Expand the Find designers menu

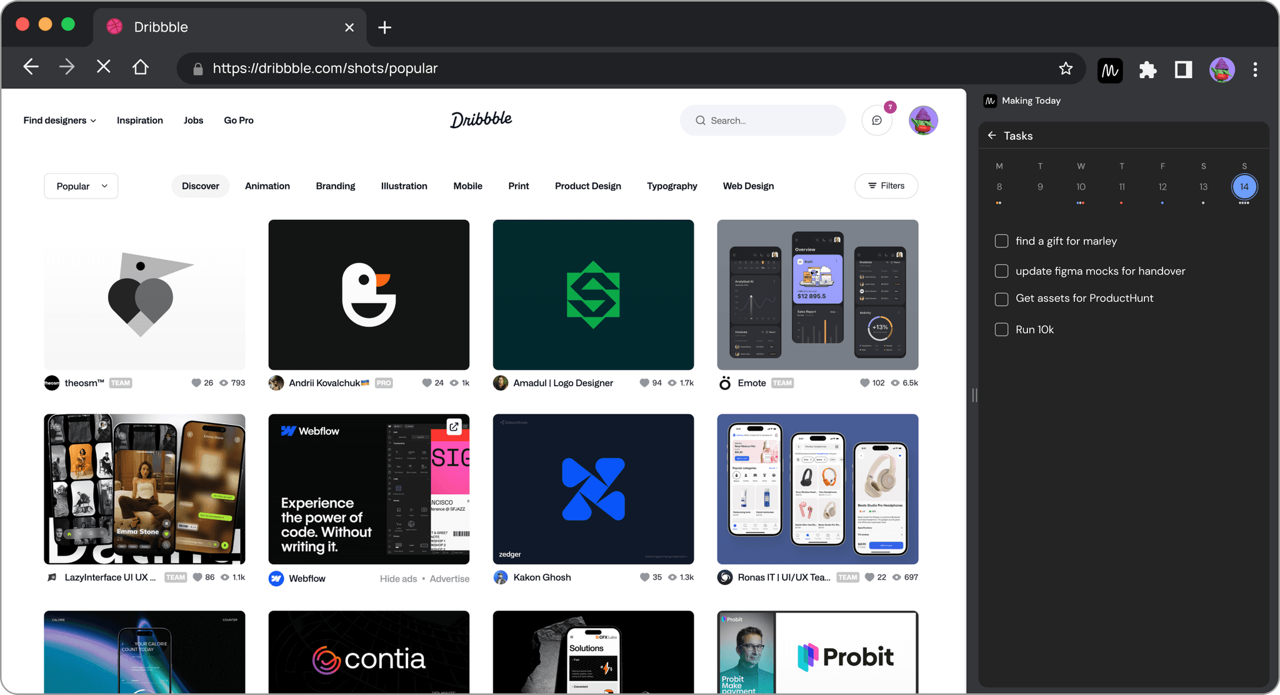[60, 121]
